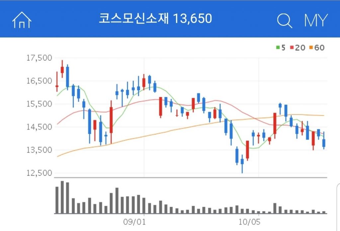The width and height of the screenshot is (340, 231).
Task: Tap the 코스모신소재 13,650 title
Action: tap(155, 19)
